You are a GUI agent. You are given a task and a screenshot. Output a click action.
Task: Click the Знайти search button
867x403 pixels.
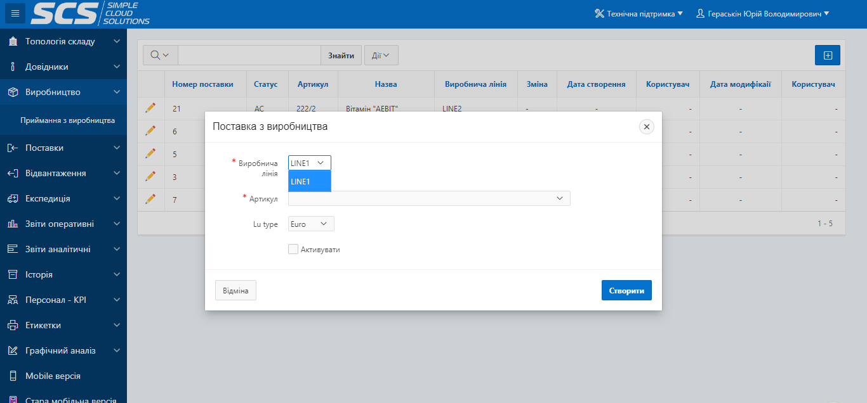(x=341, y=55)
